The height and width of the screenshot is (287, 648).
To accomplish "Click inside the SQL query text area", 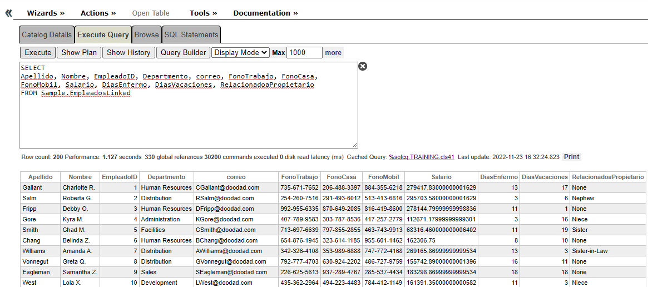I will click(x=188, y=122).
